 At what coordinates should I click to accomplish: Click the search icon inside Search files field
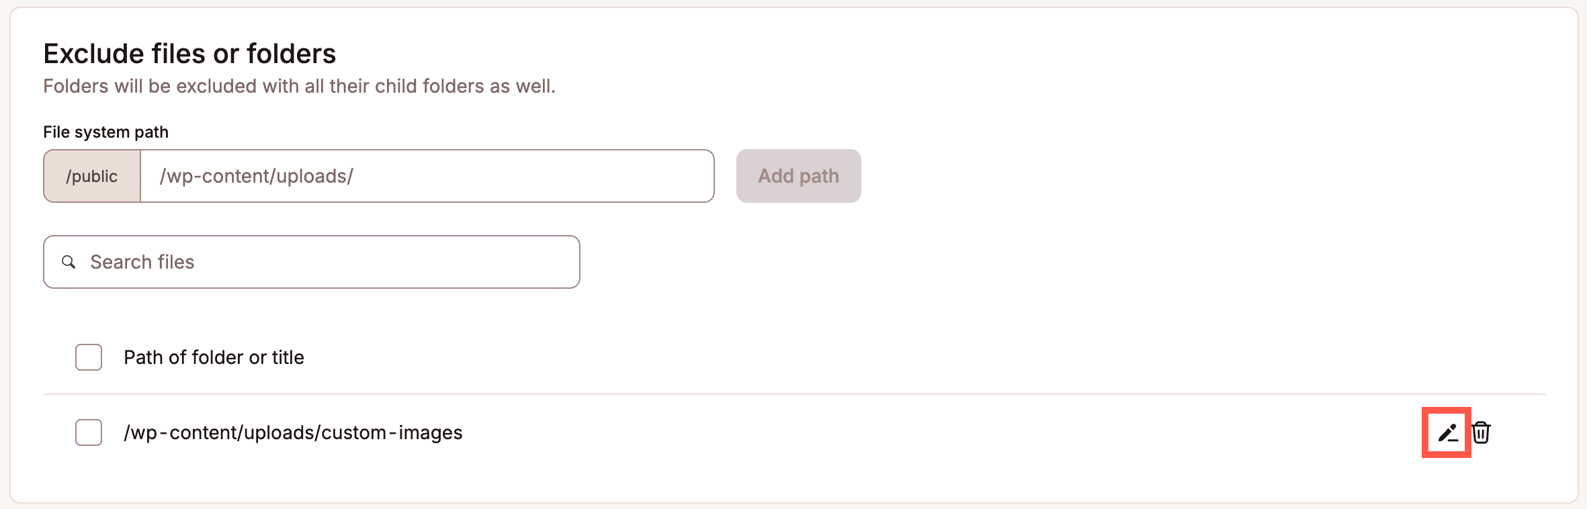tap(70, 262)
